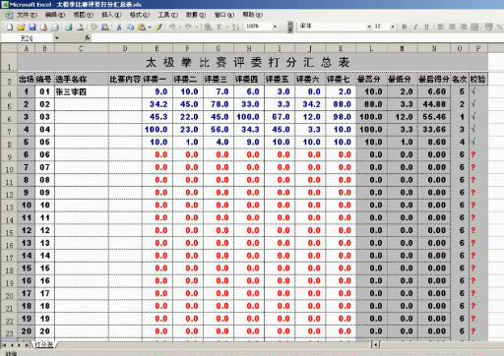Click the Research icon
504x356 pixels.
pos(105,28)
